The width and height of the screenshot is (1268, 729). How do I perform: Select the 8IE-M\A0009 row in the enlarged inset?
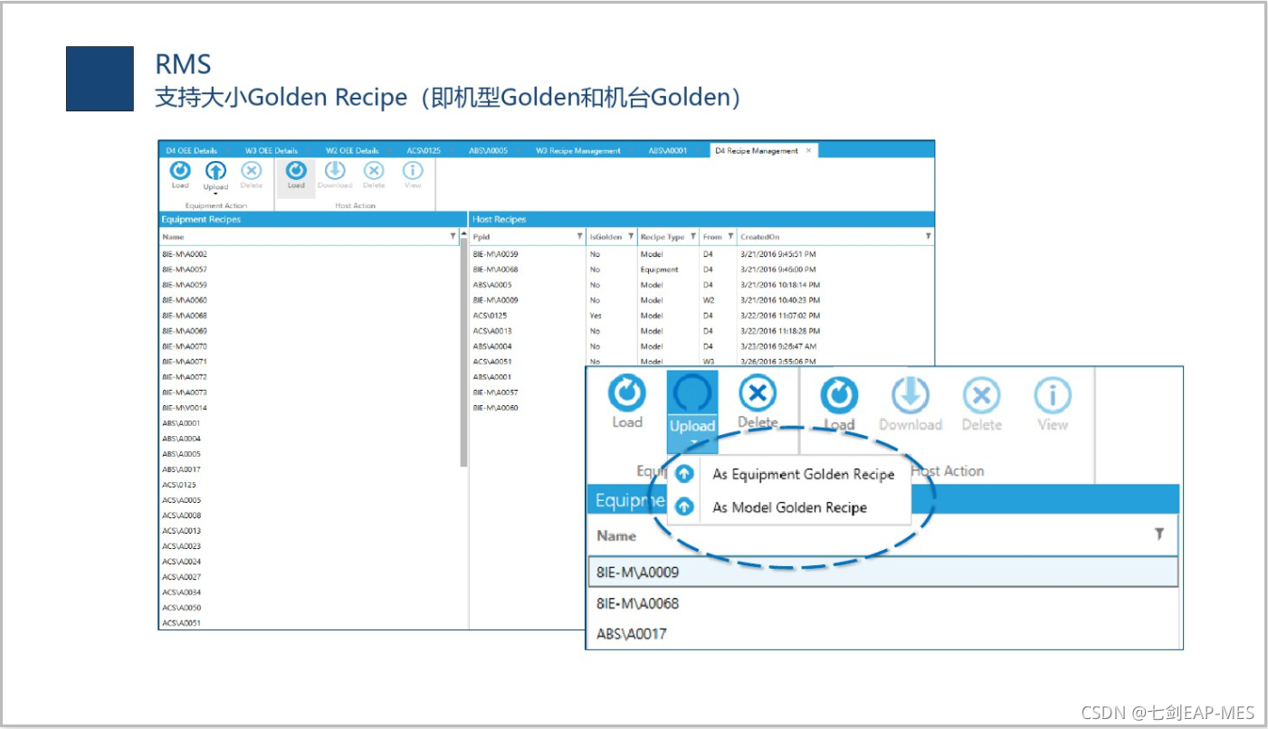(883, 573)
